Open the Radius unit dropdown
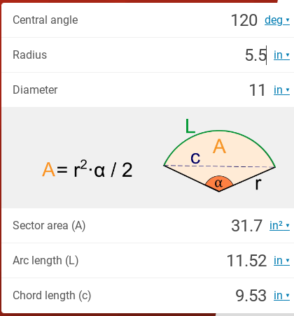 281,55
